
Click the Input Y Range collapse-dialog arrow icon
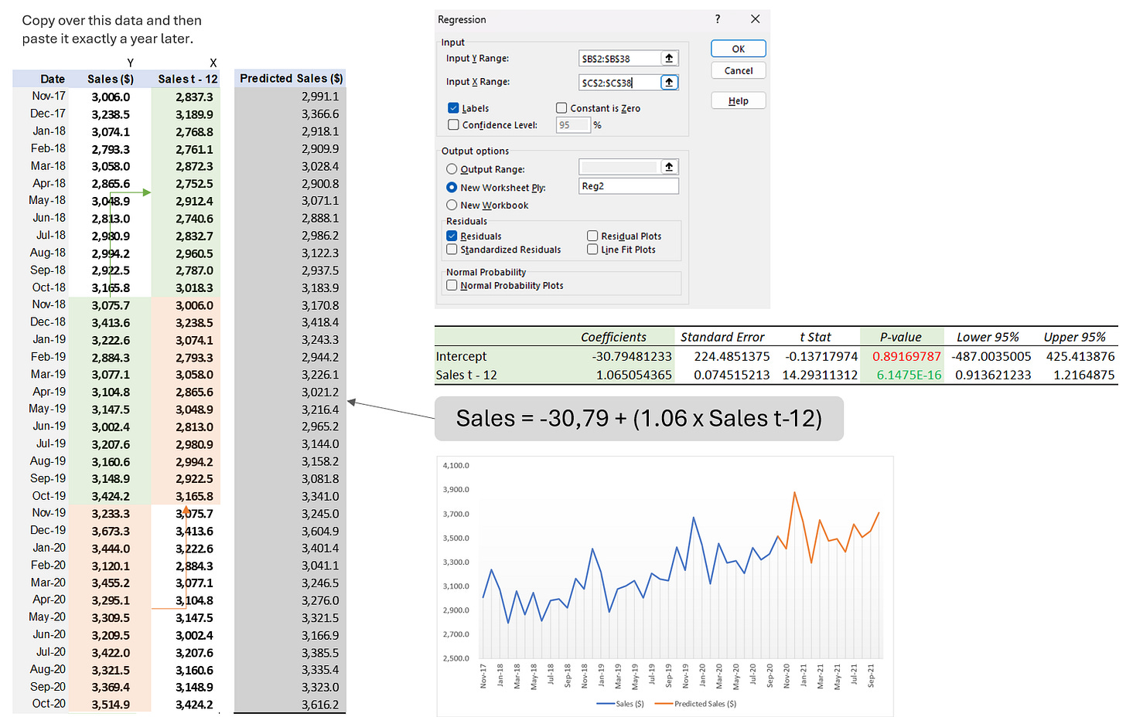tap(669, 58)
